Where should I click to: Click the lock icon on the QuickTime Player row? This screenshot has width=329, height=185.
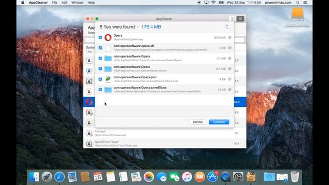[89, 143]
